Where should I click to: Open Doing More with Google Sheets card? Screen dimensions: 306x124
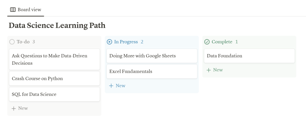(x=152, y=56)
